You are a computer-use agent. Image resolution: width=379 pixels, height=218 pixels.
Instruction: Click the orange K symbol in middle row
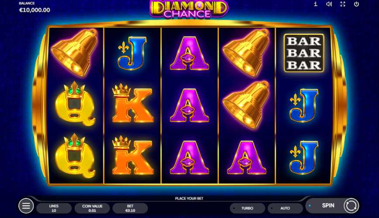(132, 103)
